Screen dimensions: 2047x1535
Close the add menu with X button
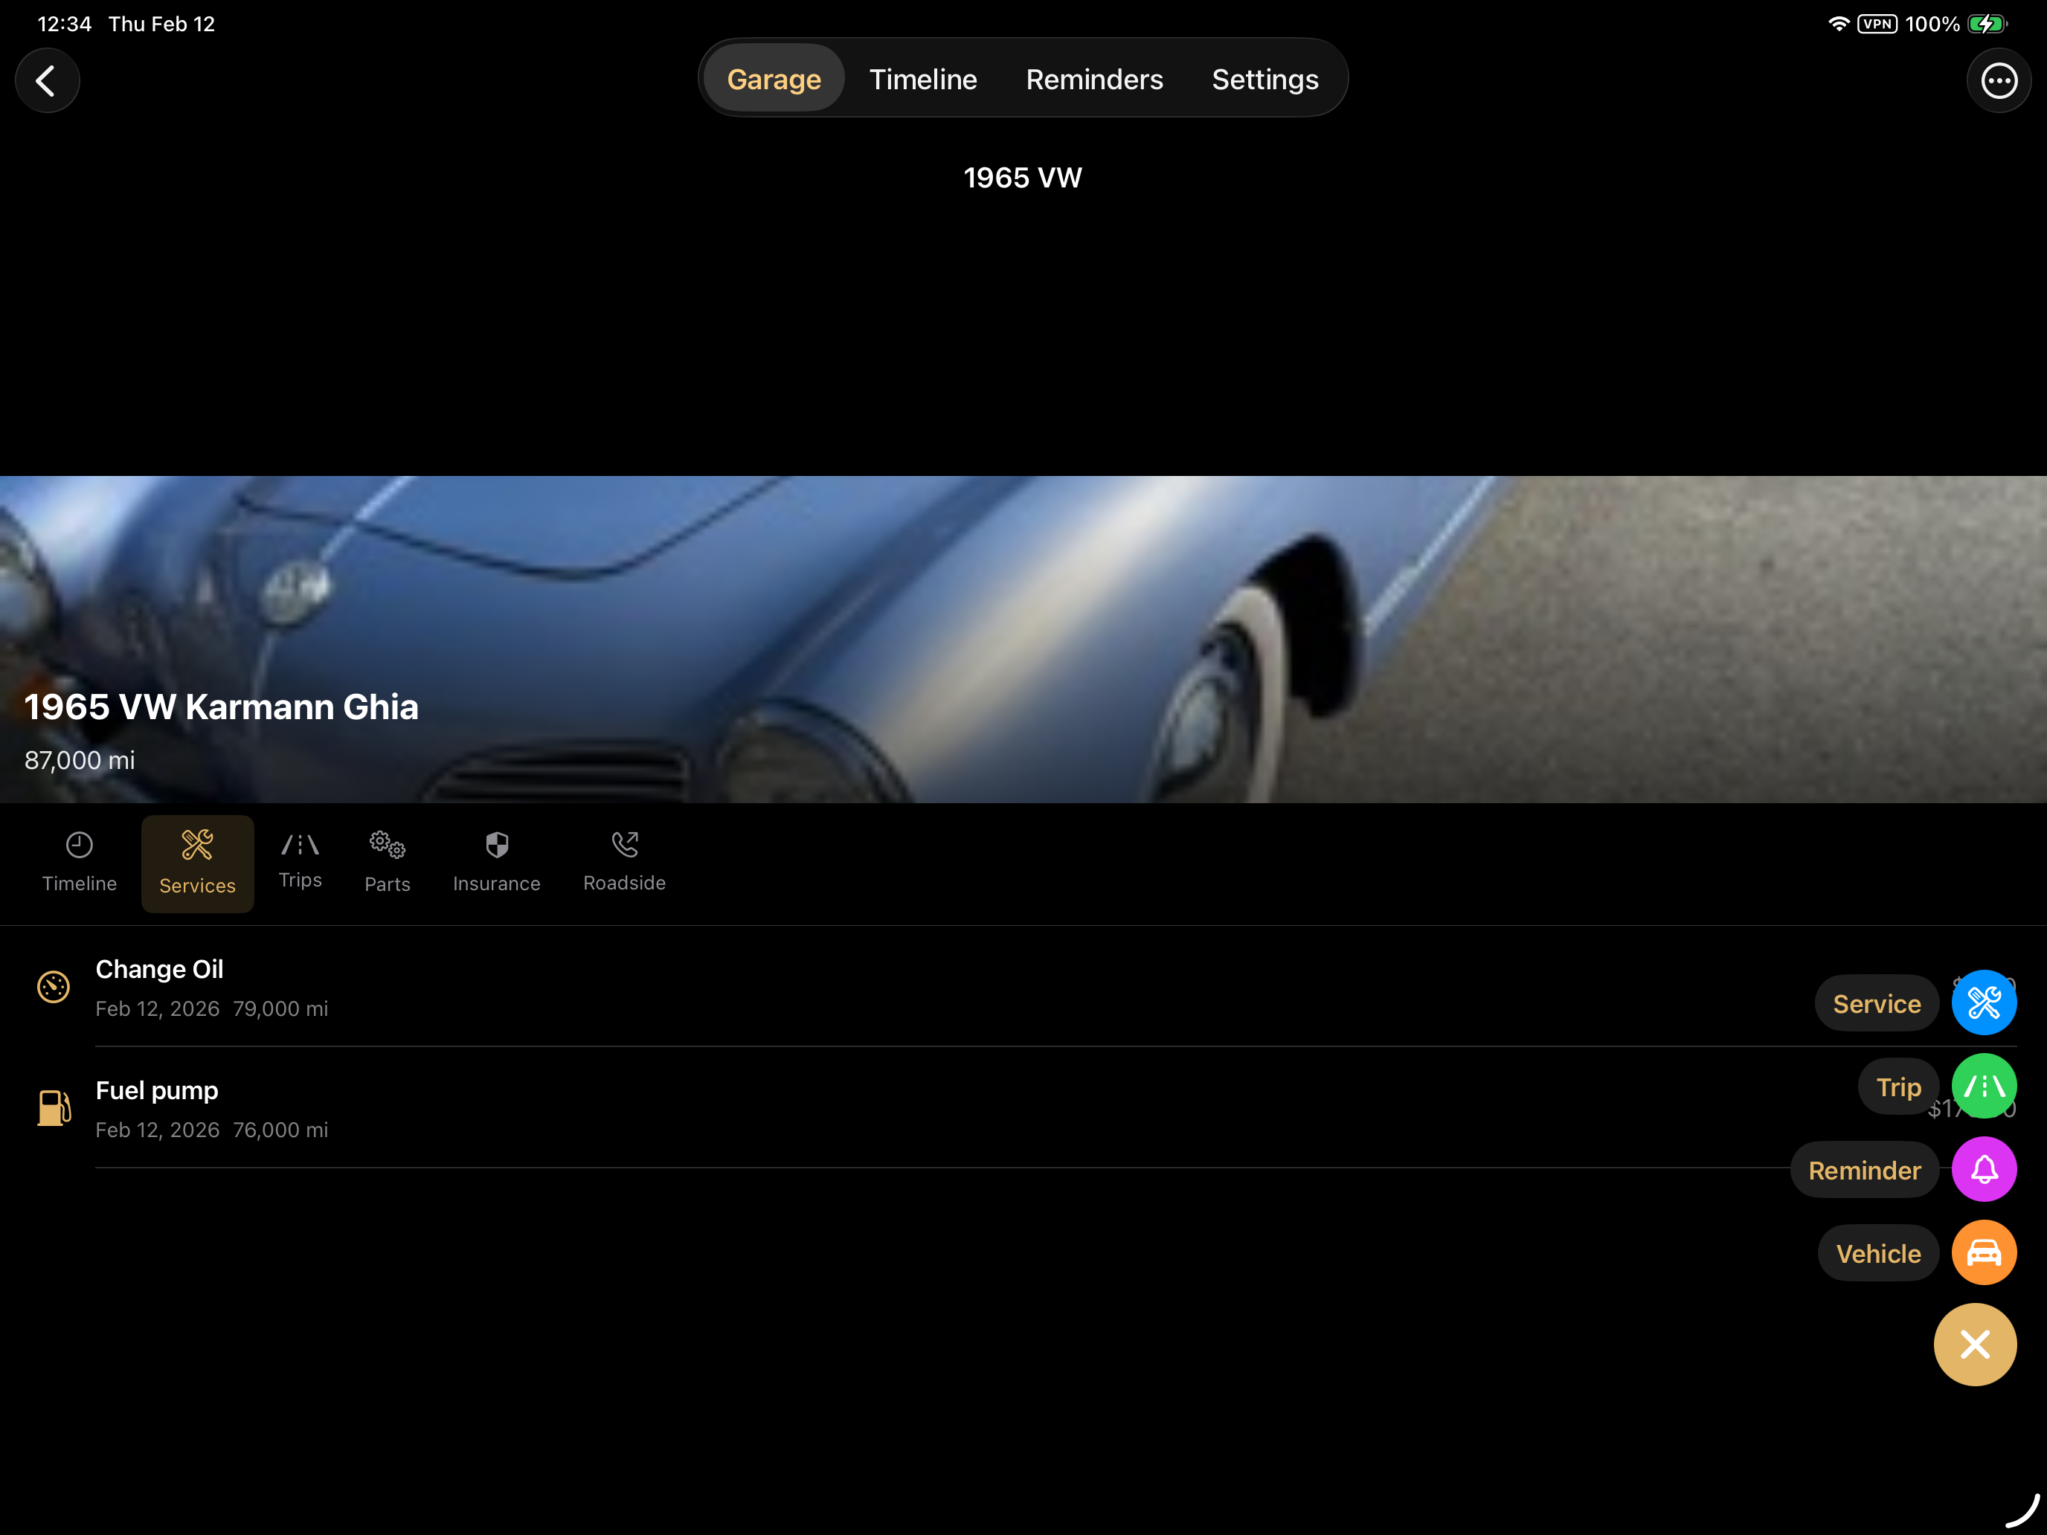pos(1975,1345)
